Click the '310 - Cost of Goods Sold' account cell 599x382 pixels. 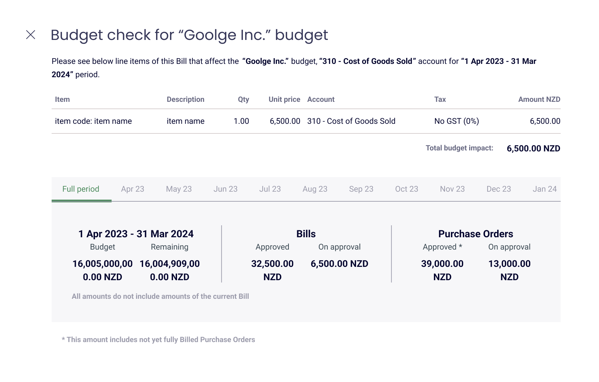coord(351,121)
